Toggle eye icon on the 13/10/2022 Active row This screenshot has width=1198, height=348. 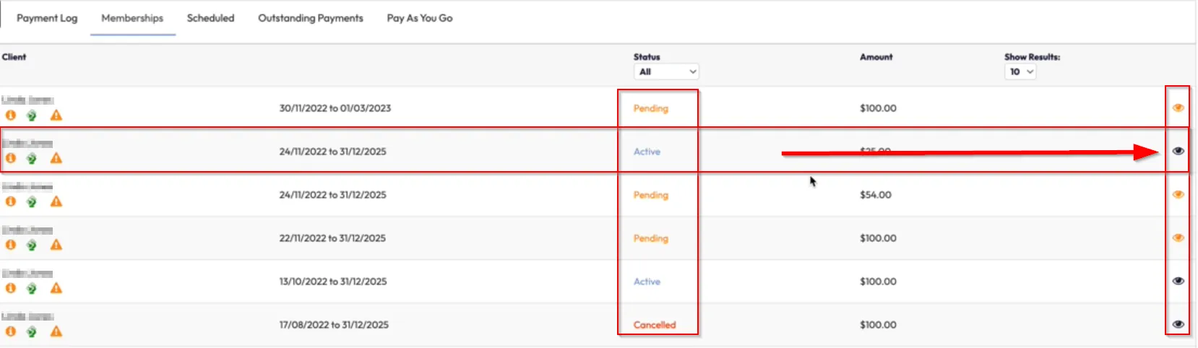tap(1178, 281)
